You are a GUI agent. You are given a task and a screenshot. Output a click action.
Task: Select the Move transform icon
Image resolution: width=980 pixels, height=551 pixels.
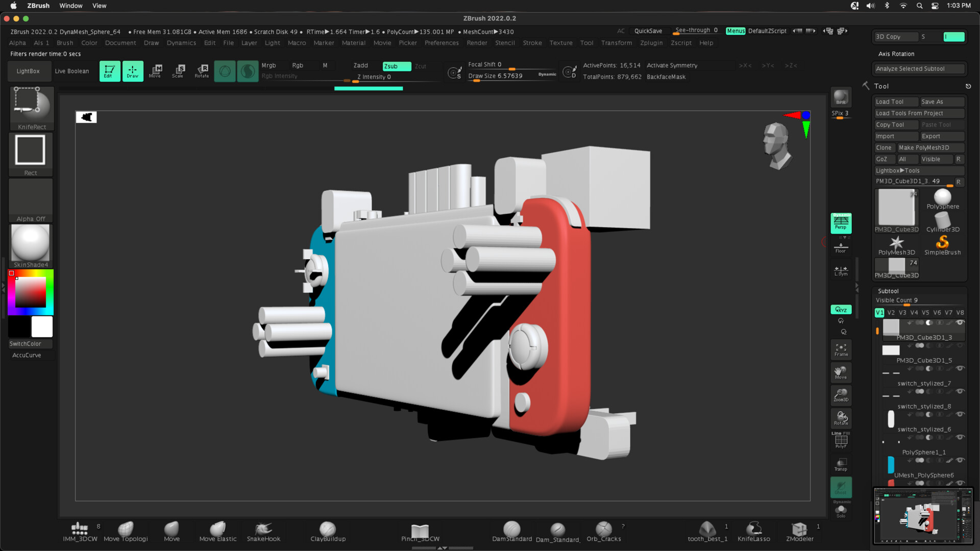click(x=155, y=71)
